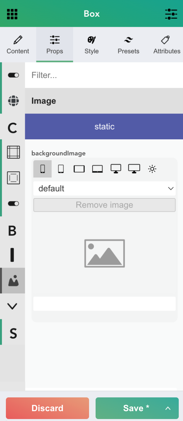Viewport: 183px width, 421px height.
Task: Select the B sidebar section
Action: click(x=12, y=231)
